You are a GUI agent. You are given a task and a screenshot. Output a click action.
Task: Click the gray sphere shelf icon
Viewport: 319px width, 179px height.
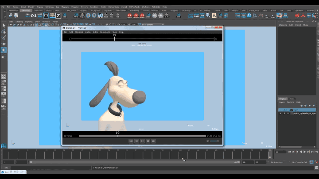[x=155, y=15]
